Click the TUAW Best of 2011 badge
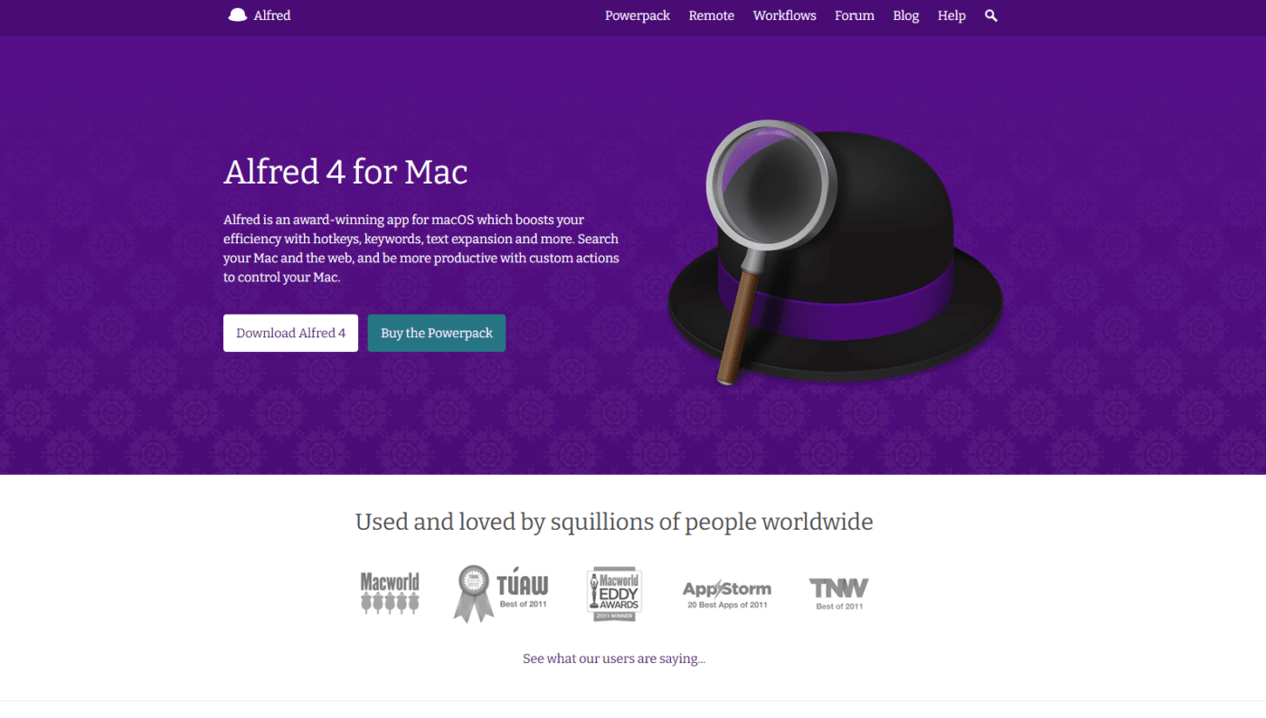This screenshot has width=1266, height=718. (501, 593)
